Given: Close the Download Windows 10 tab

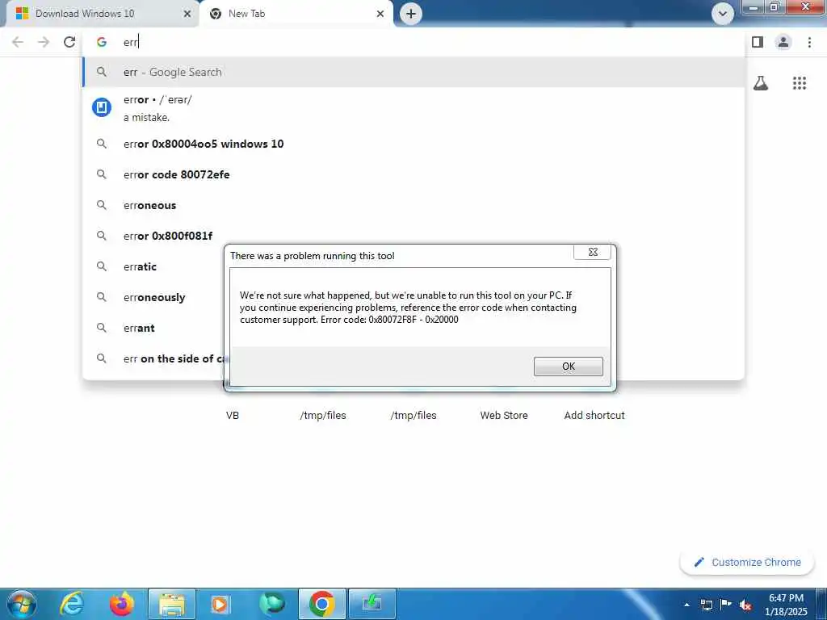Looking at the screenshot, I should (x=187, y=14).
